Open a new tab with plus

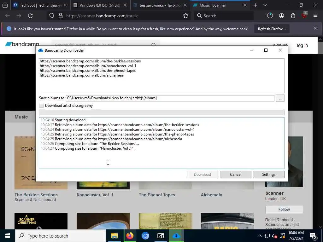coord(255,5)
